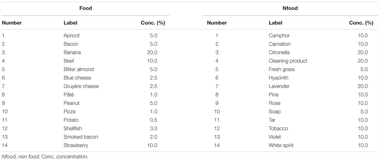
Task: Click the Food column group header
Action: click(85, 9)
